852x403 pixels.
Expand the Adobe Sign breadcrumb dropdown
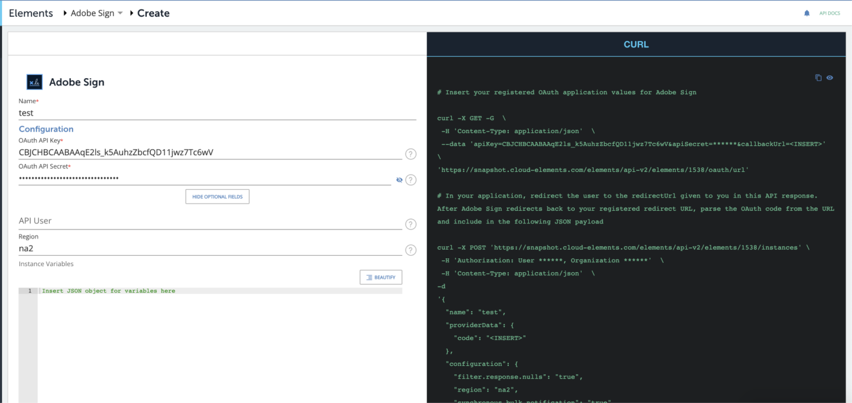(120, 13)
